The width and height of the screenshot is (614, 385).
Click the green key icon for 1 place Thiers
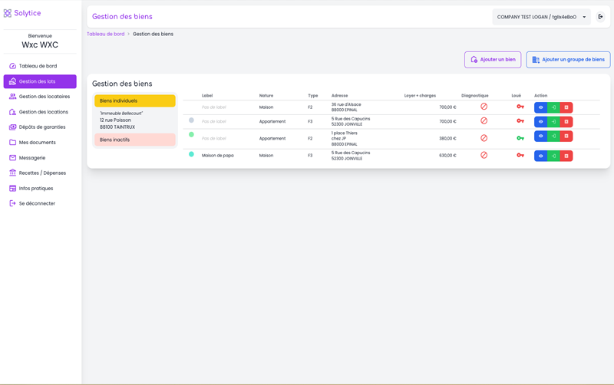(520, 138)
